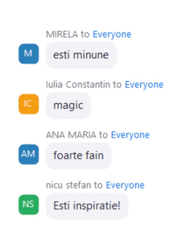Screen dimensions: 186x248
Task: Click Everyone link beside Iulia Constantin
Action: click(x=144, y=85)
